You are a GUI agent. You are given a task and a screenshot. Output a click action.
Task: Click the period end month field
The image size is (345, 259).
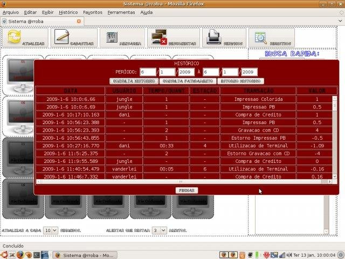pos(230,72)
